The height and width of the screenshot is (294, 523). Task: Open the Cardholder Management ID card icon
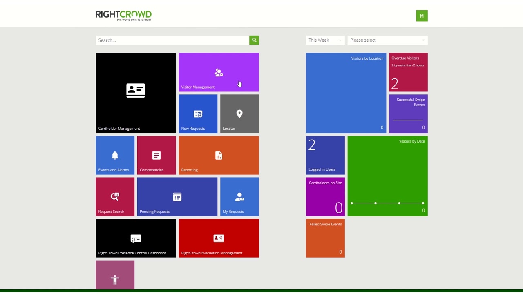(x=136, y=90)
